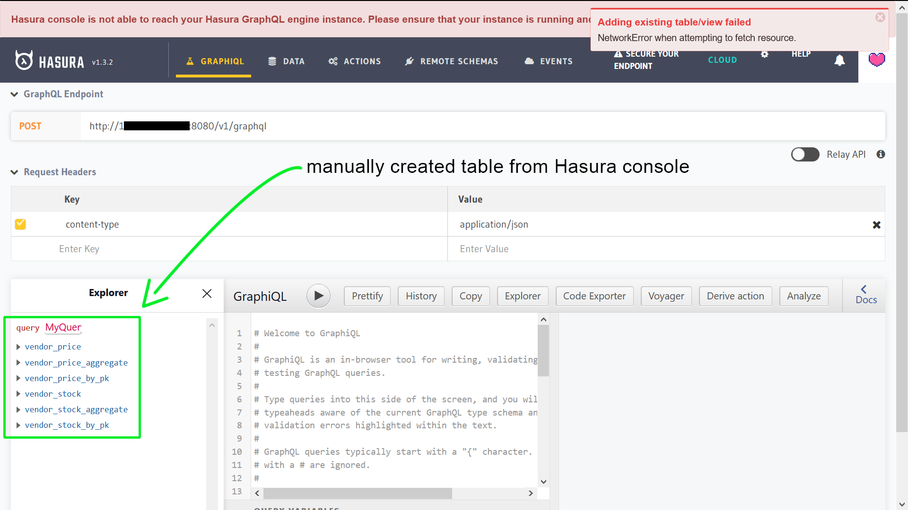Screen dimensions: 908x510
Task: Click the Relay API info icon
Action: (881, 154)
